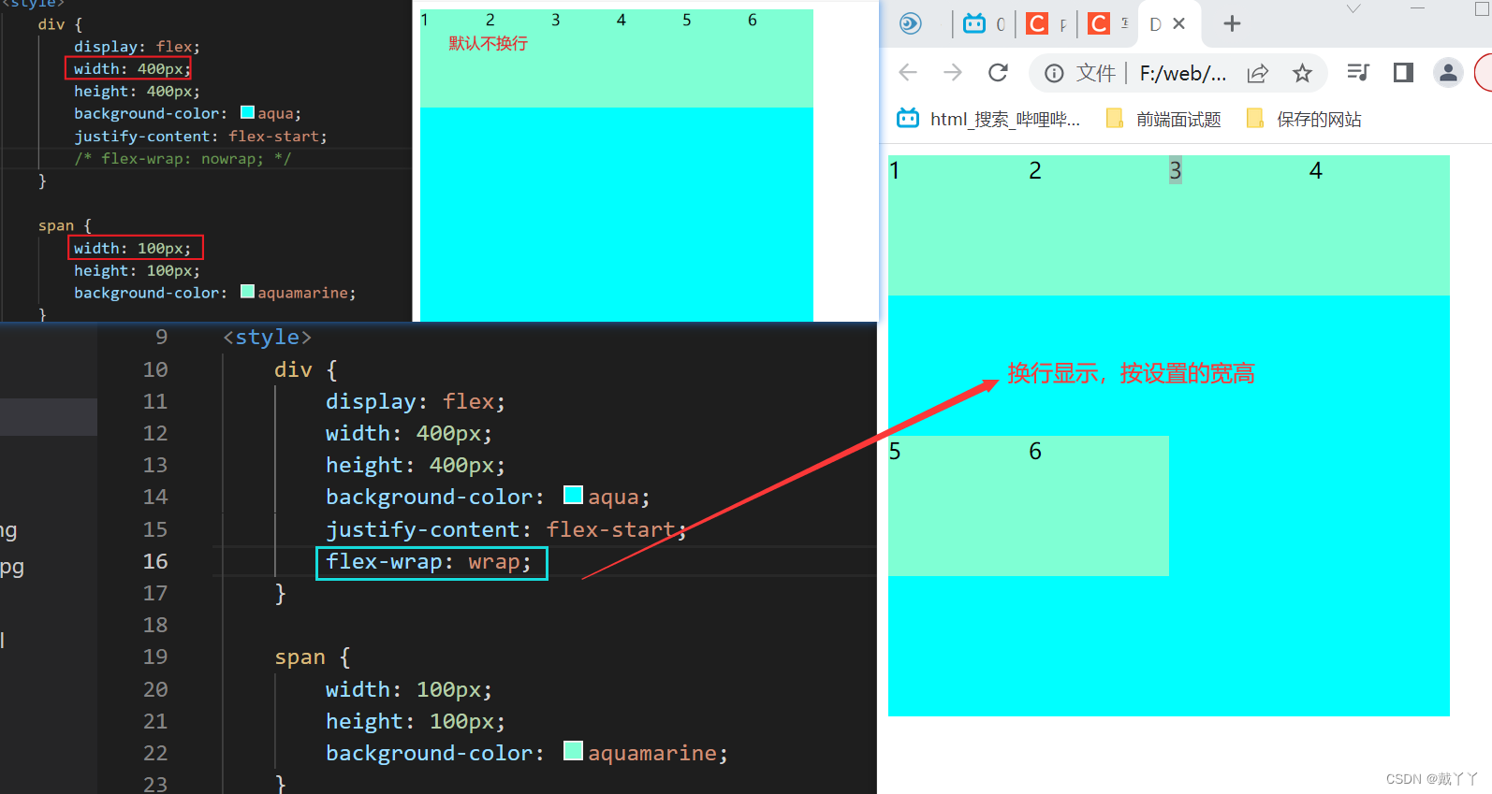This screenshot has height=794, width=1492.
Task: Click commented 'flex-wrap: nowrap' line
Action: [x=183, y=158]
